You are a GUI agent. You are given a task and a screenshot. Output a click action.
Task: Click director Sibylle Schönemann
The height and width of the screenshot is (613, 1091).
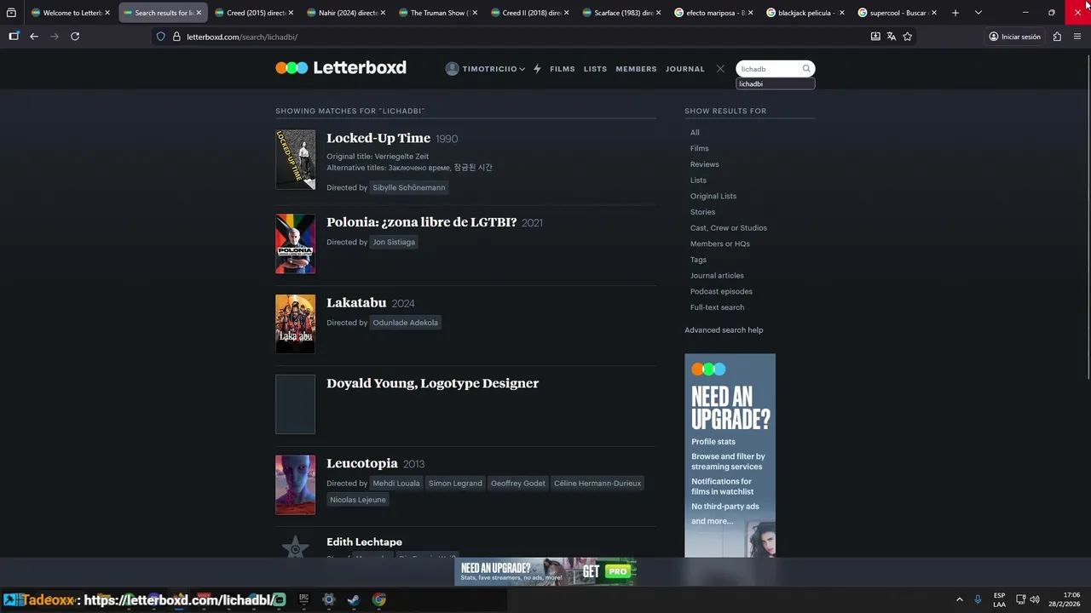coord(409,187)
